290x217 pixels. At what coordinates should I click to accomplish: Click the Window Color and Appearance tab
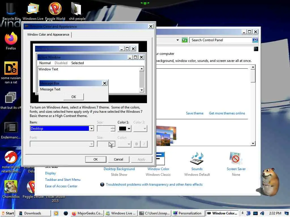(x=48, y=34)
